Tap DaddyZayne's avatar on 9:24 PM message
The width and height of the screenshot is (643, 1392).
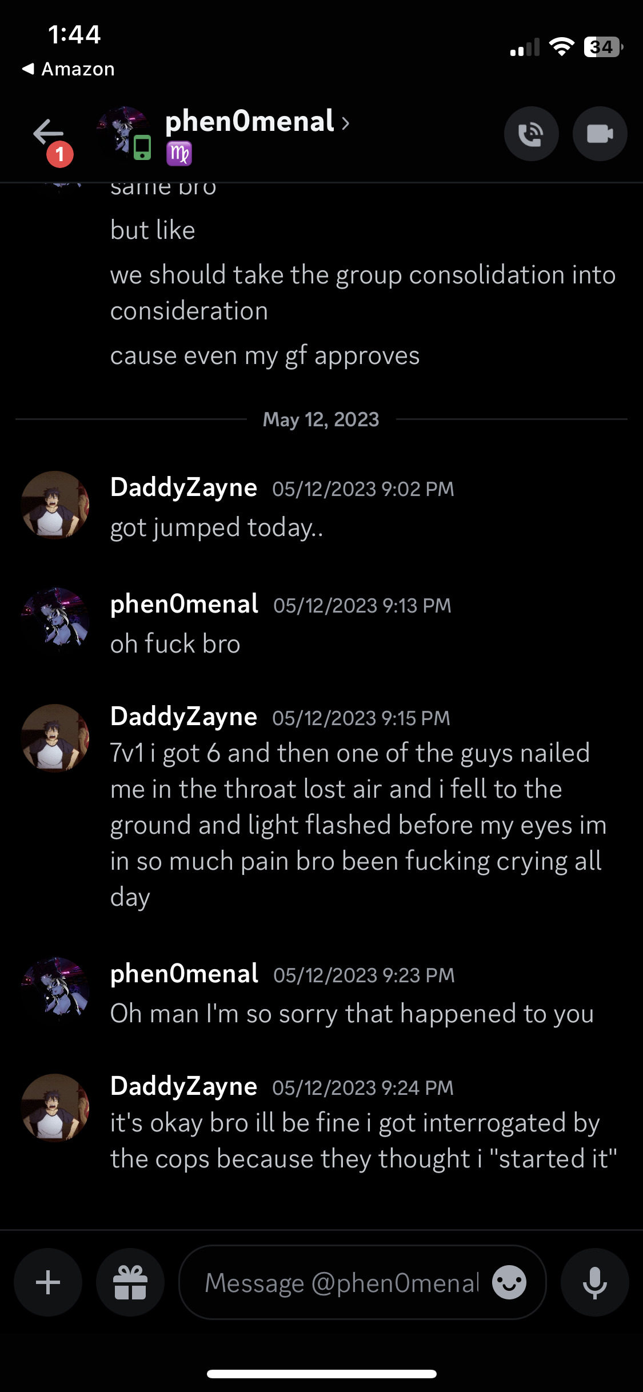[x=55, y=1107]
